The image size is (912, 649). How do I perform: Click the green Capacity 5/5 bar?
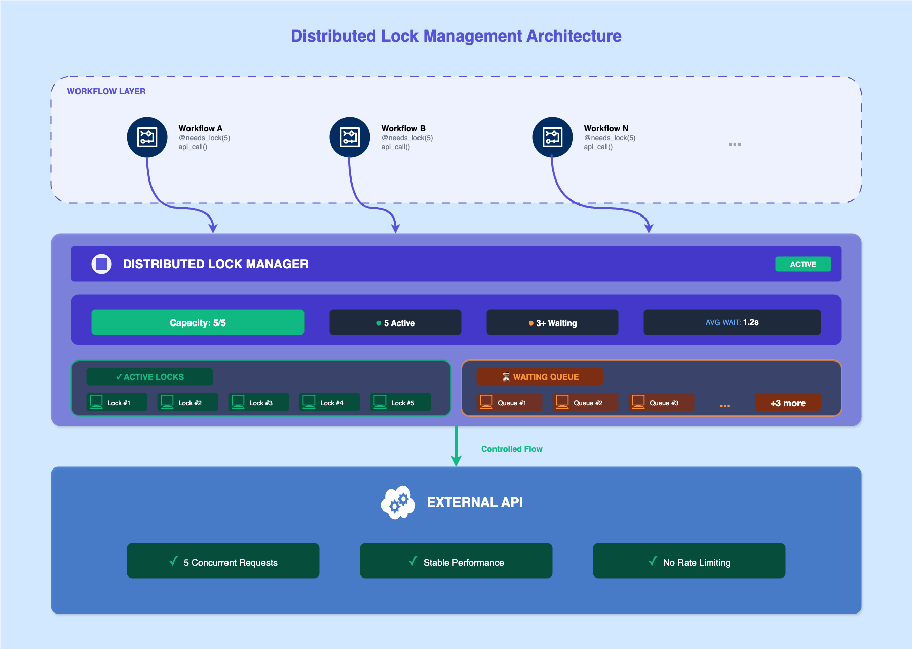[x=198, y=322]
